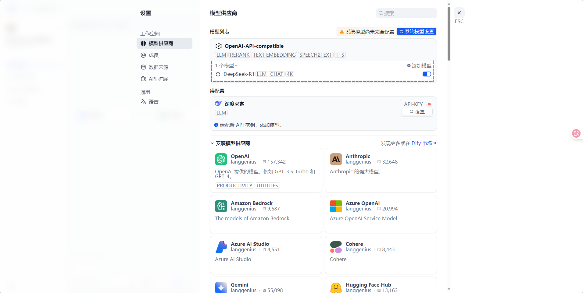
Task: Toggle the DeepSeek-R1 model switch
Action: coord(427,74)
